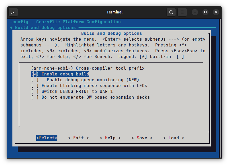The image size is (229, 166).
Task: Toggle Do not enumerate OW decks checkbox
Action: click(x=35, y=97)
